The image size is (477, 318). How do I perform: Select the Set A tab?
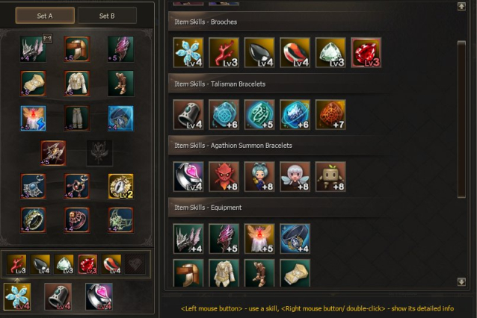tap(45, 16)
